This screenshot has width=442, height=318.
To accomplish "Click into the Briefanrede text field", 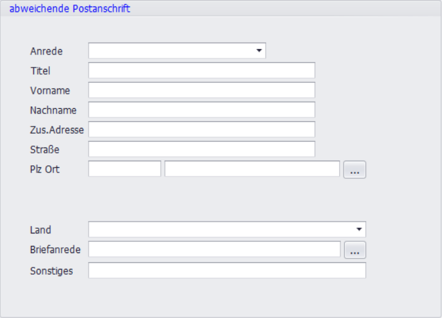I will pos(214,250).
